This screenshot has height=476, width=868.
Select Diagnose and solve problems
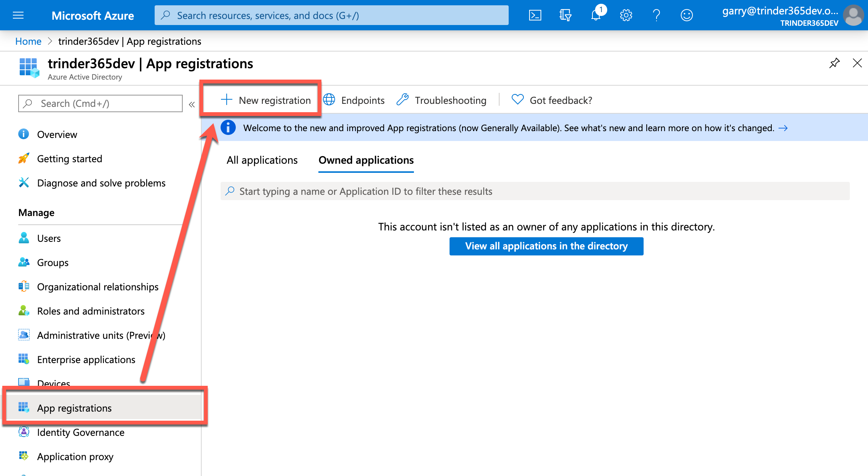point(100,183)
